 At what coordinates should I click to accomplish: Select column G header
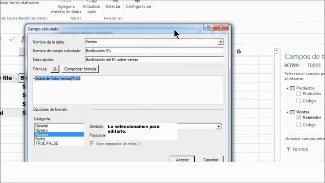point(239,52)
